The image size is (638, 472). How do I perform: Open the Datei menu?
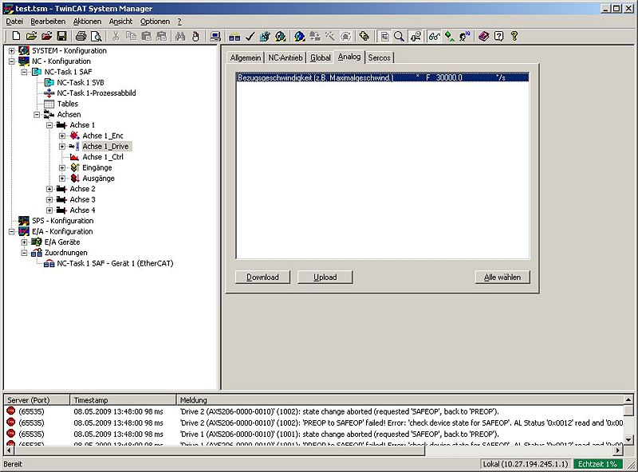[14, 22]
